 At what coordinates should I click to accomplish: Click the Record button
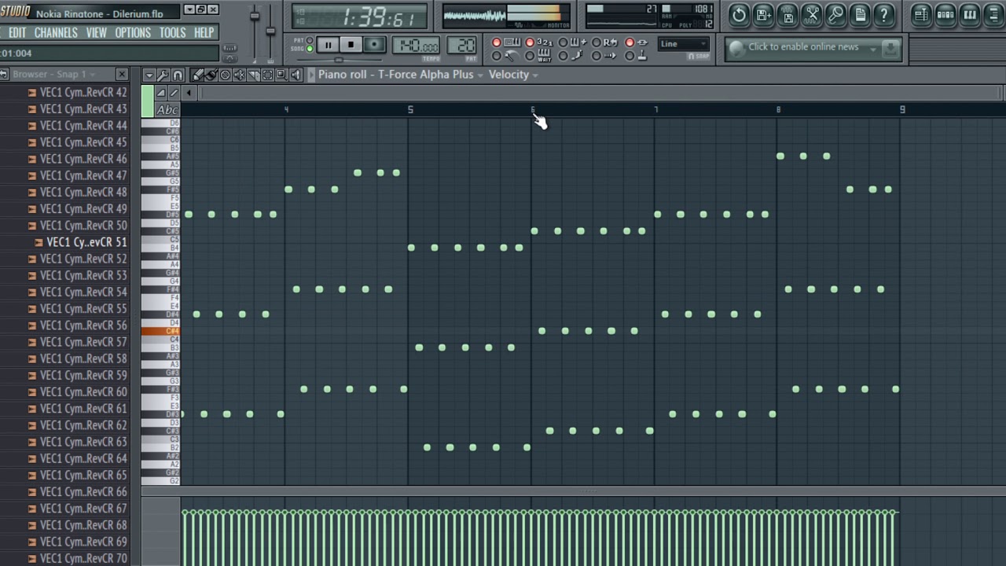374,45
